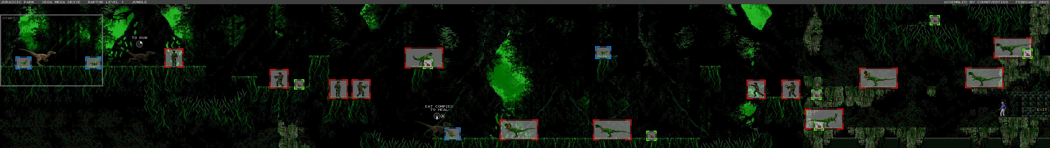
Task: Click the green-framed compy at the very top of the ruins
Action: click(x=935, y=20)
